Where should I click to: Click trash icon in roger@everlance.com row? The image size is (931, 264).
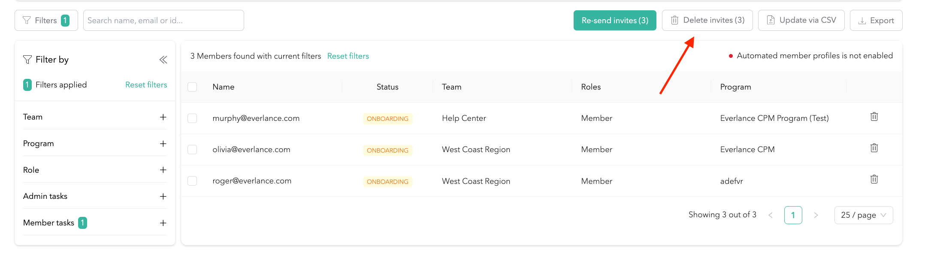(874, 179)
